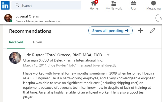
Task: Click the plus icon to ask for a recommendation
Action: [141, 31]
